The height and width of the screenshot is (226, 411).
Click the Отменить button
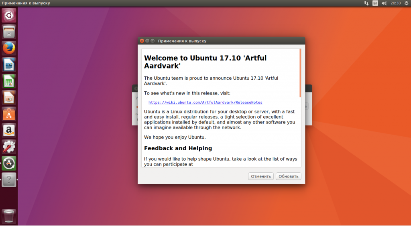click(x=261, y=176)
